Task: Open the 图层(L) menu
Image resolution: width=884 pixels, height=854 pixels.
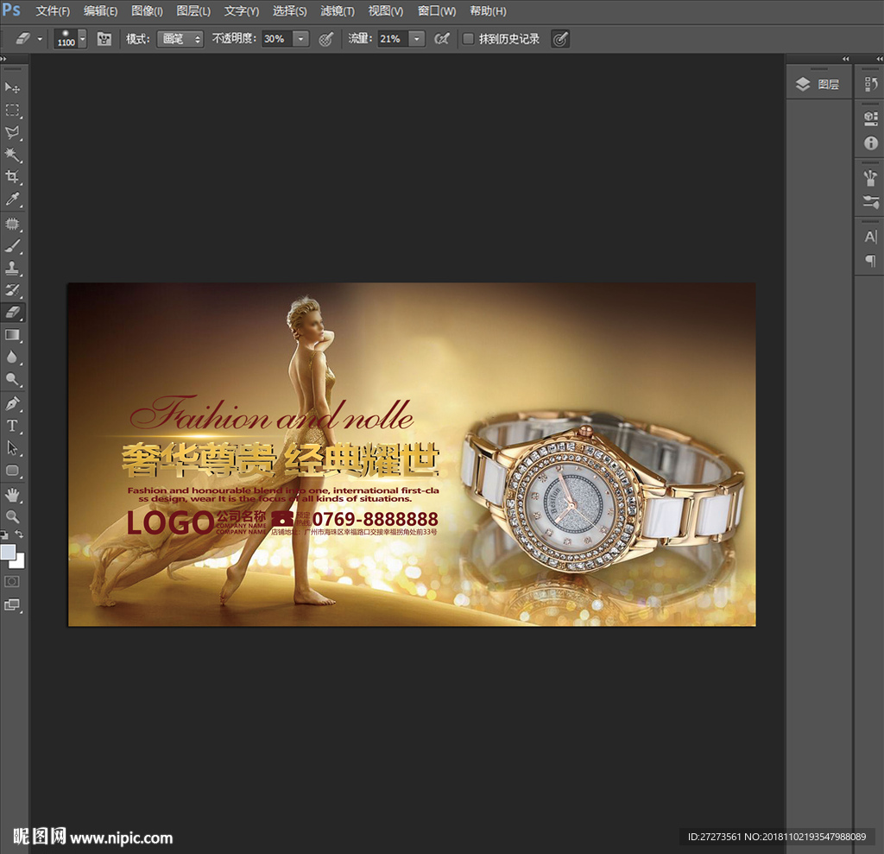Action: 193,11
